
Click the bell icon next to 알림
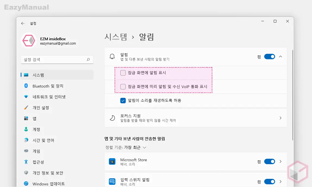112,56
